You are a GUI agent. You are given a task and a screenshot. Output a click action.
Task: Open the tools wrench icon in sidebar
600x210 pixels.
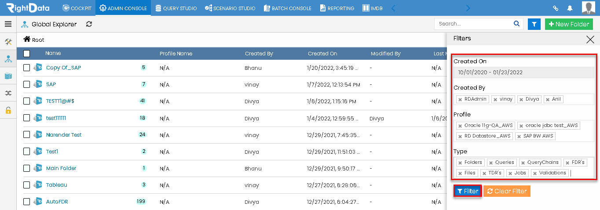click(x=8, y=42)
